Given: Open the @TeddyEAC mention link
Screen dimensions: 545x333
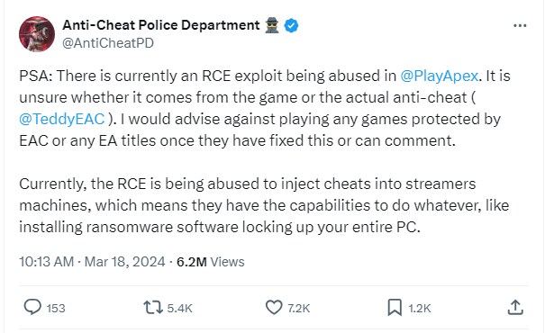Looking at the screenshot, I should point(62,119).
